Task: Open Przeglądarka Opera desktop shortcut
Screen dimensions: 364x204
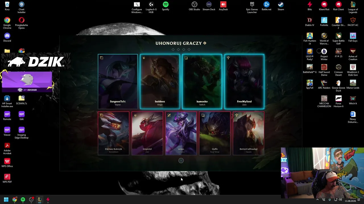Action: (x=22, y=23)
